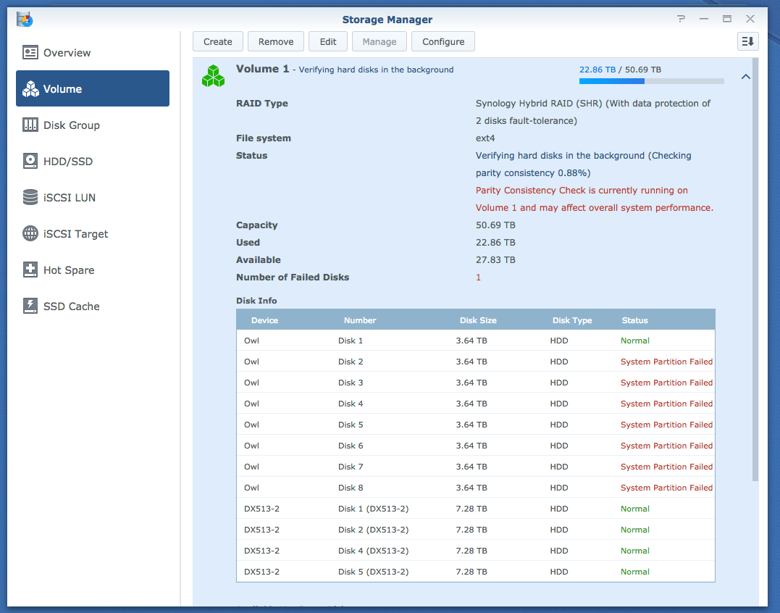Collapse Volume 1 details with chevron

[x=745, y=77]
